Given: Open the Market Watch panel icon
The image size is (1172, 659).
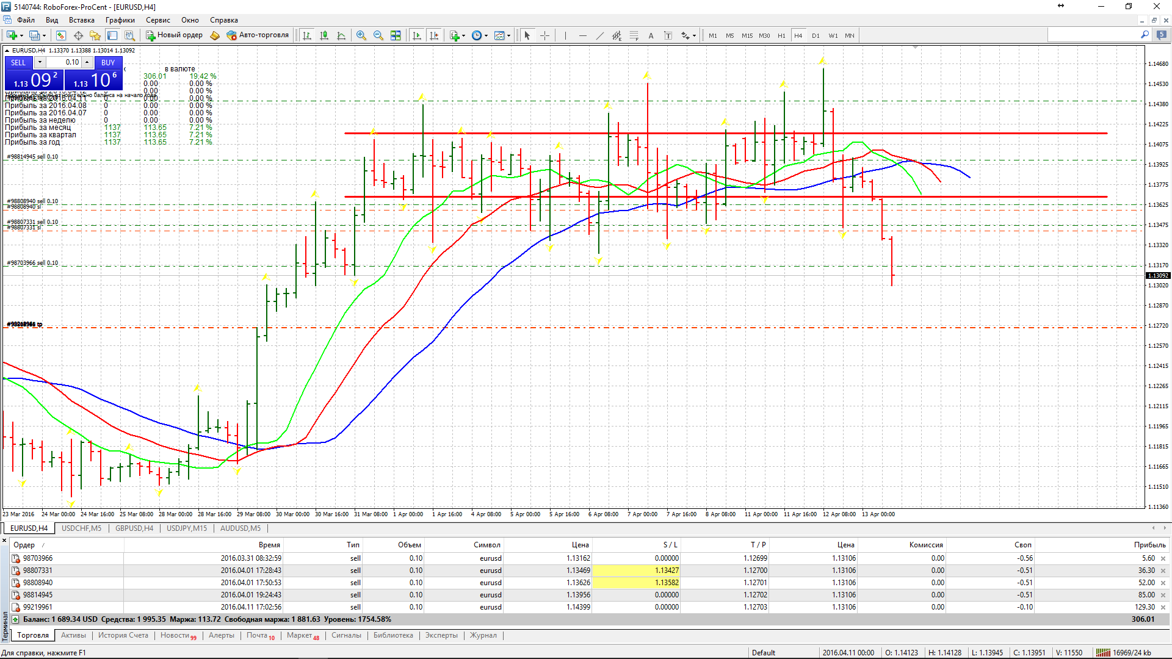Looking at the screenshot, I should tap(61, 35).
